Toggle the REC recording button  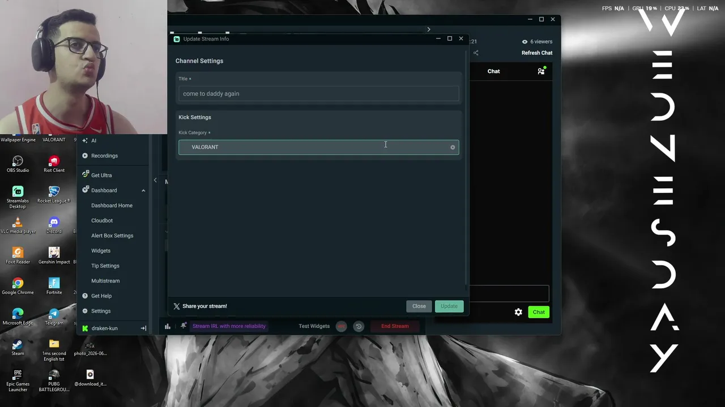[341, 326]
